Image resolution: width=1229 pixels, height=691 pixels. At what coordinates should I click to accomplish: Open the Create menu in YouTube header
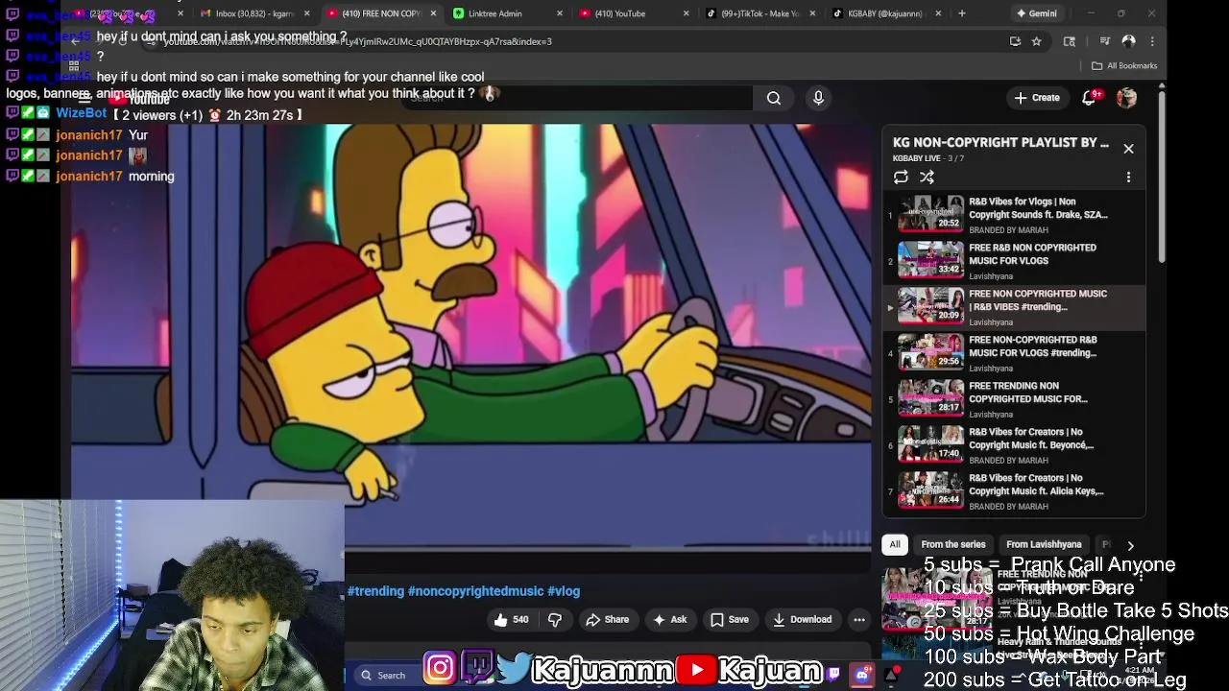[1037, 98]
